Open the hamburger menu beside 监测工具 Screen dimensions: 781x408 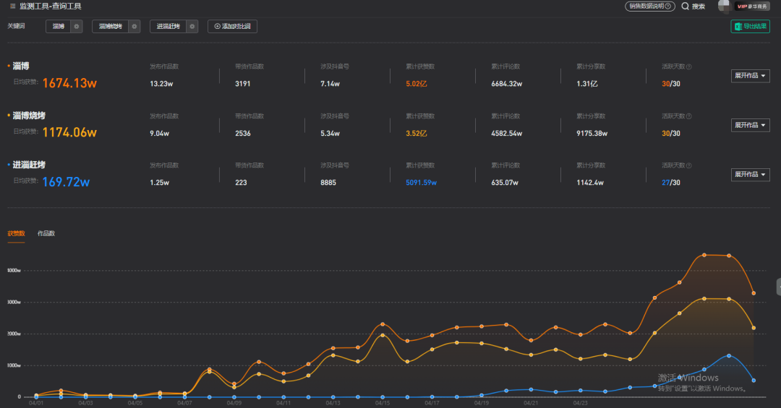[x=12, y=6]
